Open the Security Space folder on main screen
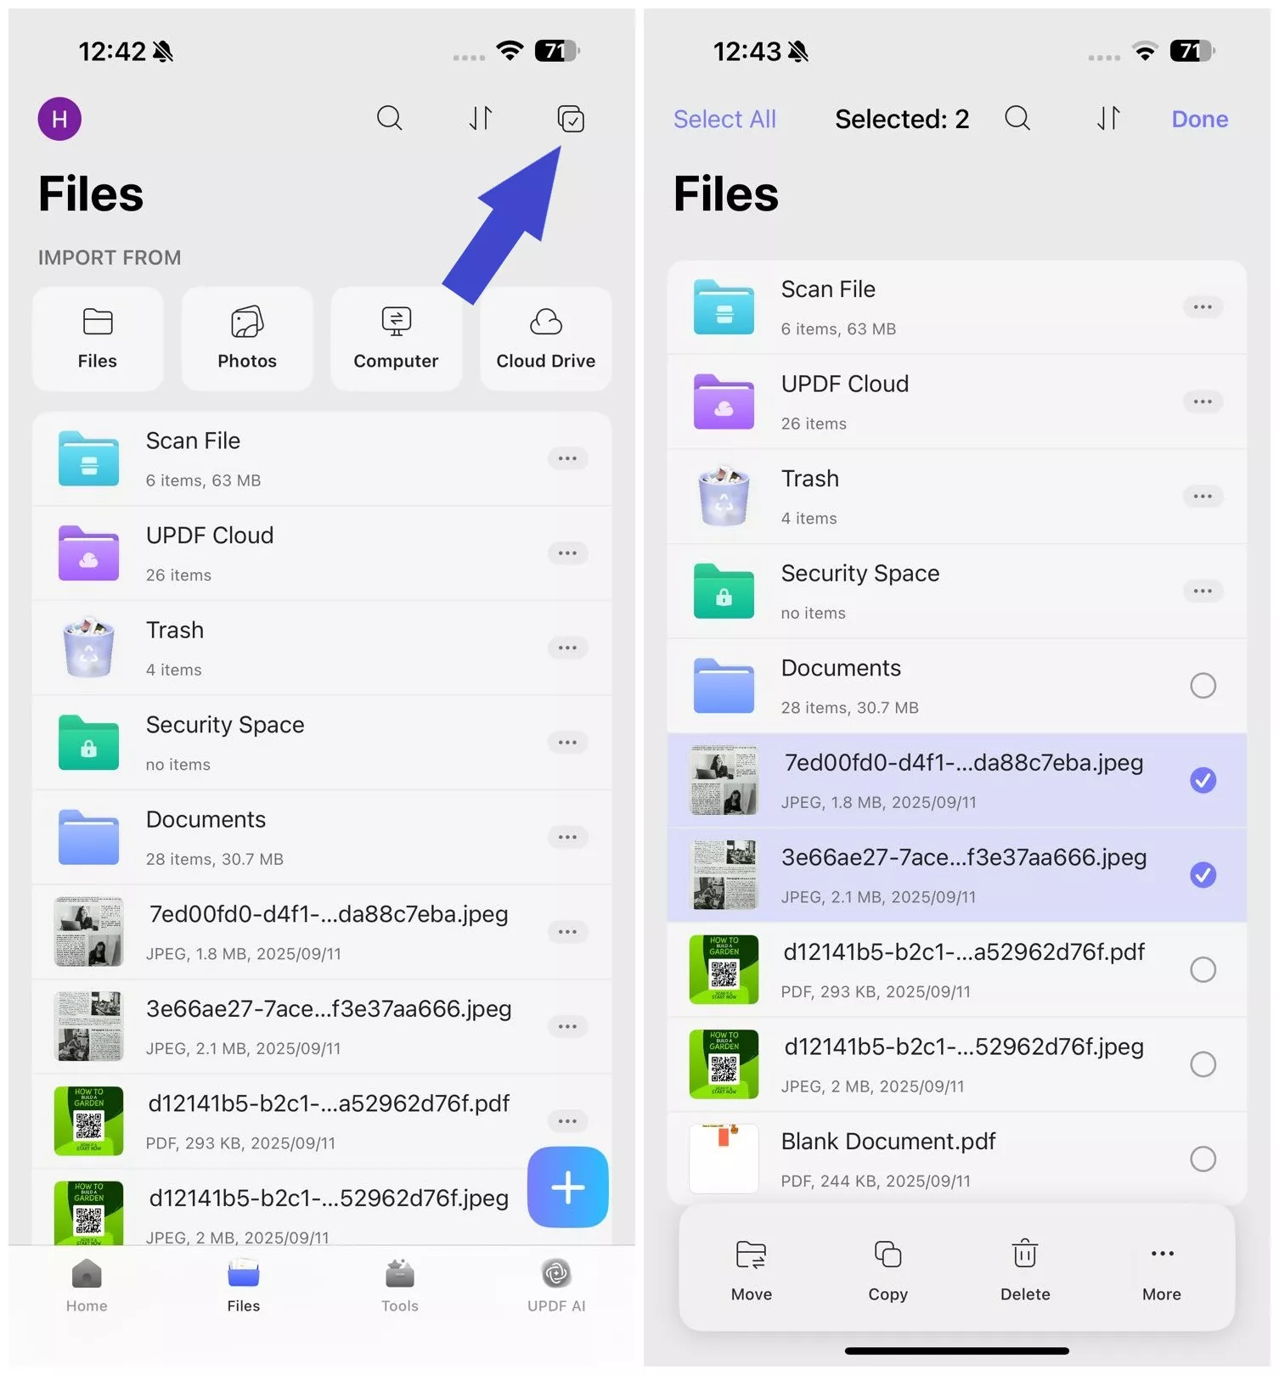The width and height of the screenshot is (1279, 1375). pos(322,743)
